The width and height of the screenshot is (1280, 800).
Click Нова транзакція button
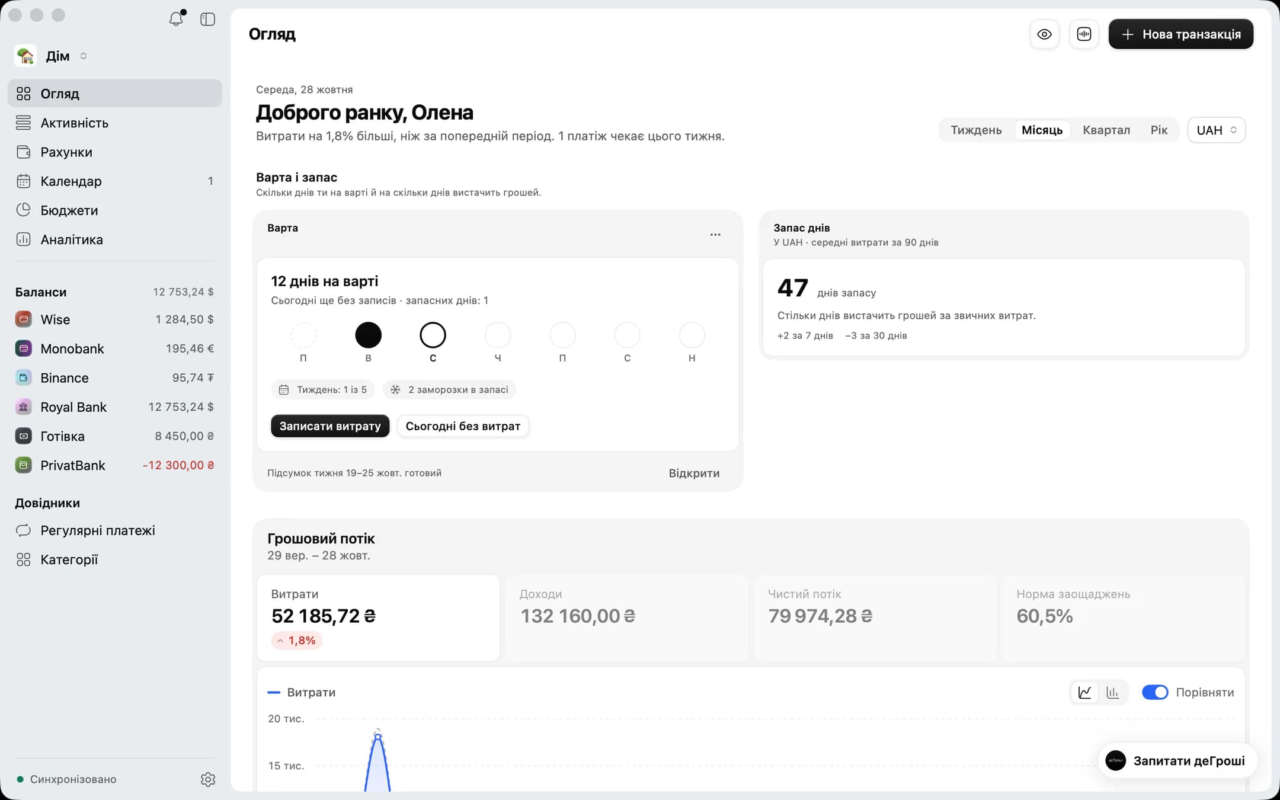click(1180, 34)
